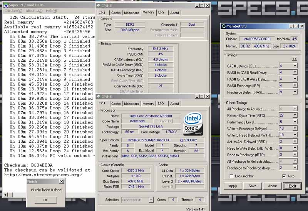Switch to Mainboard tab in upper CPU-Z window

tap(132, 13)
